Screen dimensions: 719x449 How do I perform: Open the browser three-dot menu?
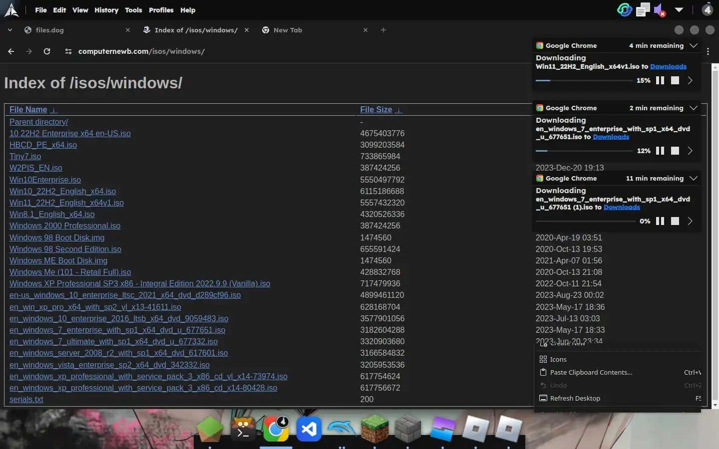coord(708,51)
